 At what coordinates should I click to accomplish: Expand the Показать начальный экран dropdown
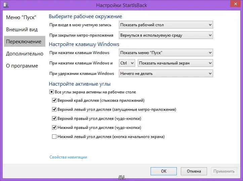tap(175, 63)
